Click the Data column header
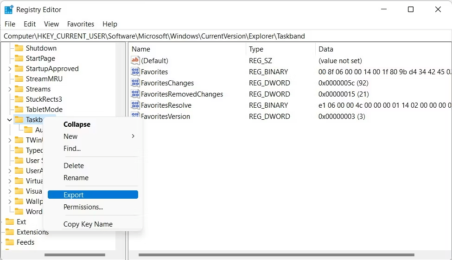 (x=384, y=49)
